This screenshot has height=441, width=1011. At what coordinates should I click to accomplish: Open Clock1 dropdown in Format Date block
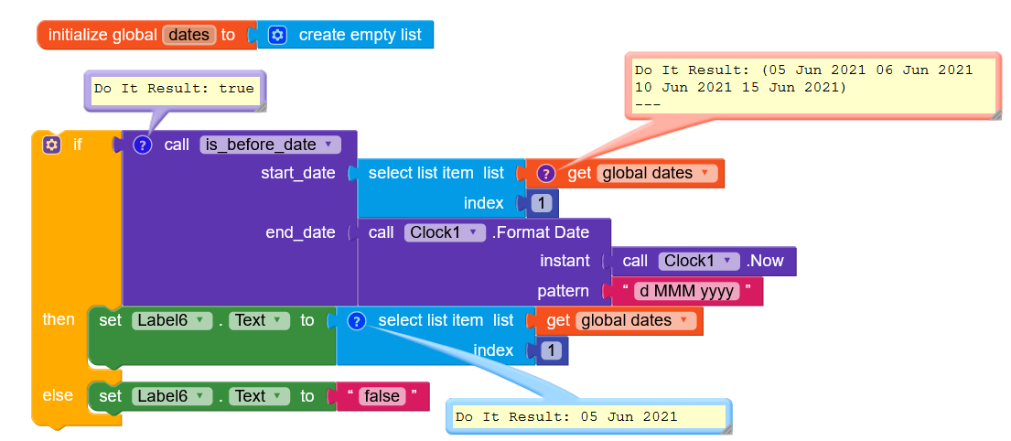445,232
